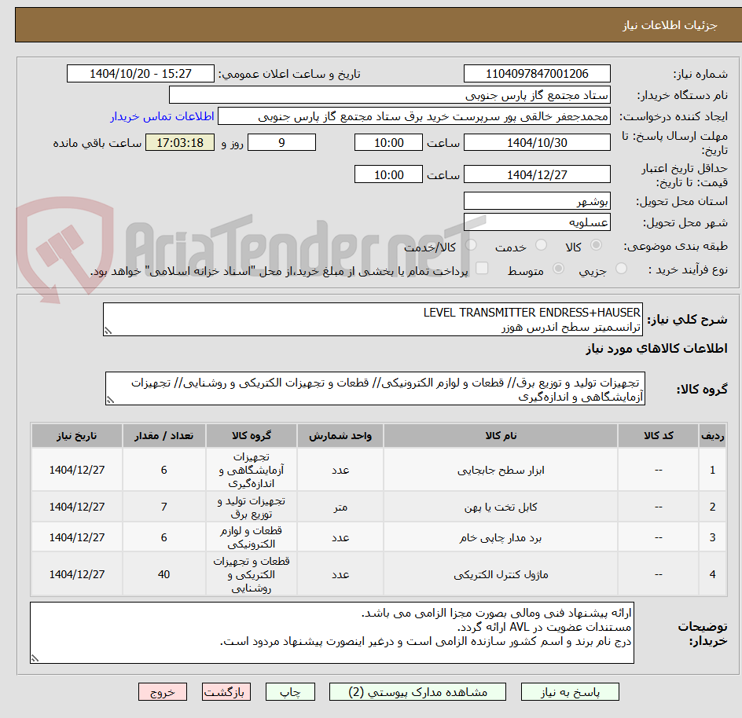742x718 pixels.
Task: Toggle the اسناد خزانه اسلامی payment checkbox
Action: pyautogui.click(x=482, y=268)
